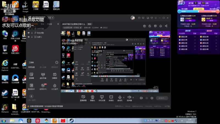Toggle the eye of the topmost source layer

29,29
